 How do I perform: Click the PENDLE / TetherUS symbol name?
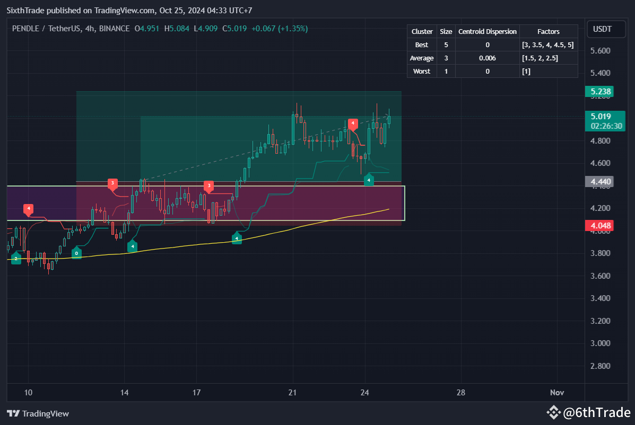tap(47, 30)
